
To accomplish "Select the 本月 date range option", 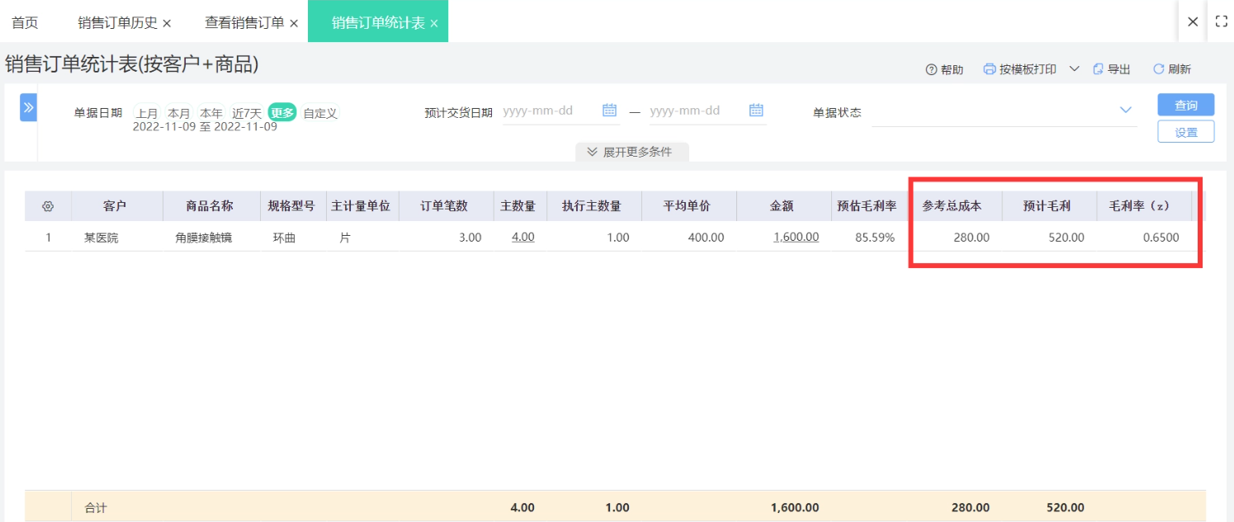I will [179, 113].
